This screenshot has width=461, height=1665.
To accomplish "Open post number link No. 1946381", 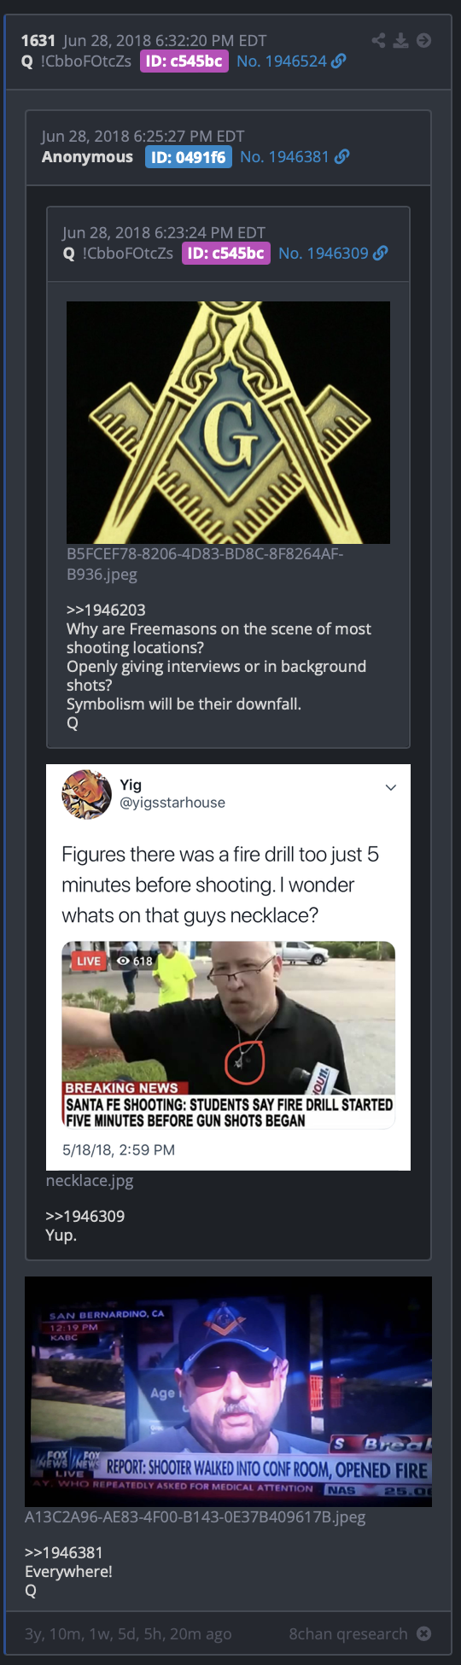I will 284,156.
